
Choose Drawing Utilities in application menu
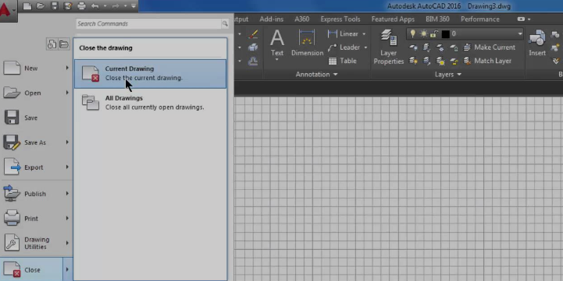[x=36, y=243]
